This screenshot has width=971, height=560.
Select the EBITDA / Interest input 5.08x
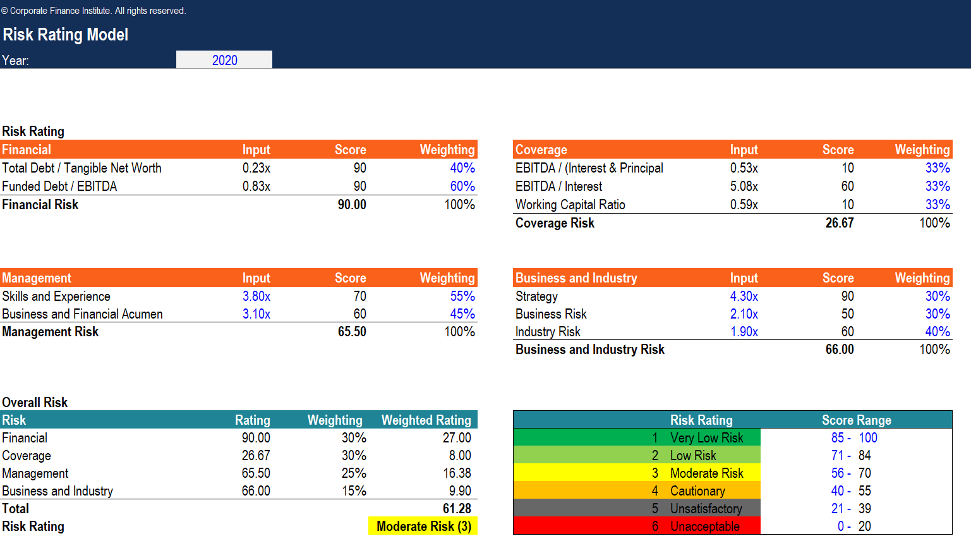(x=744, y=186)
